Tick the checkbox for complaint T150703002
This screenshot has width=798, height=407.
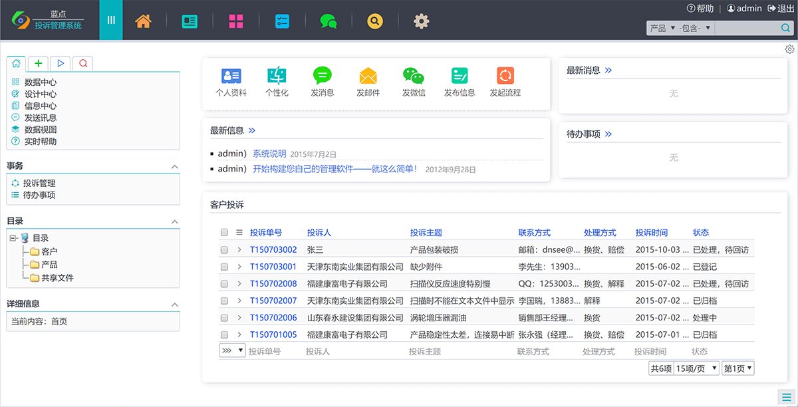point(224,249)
